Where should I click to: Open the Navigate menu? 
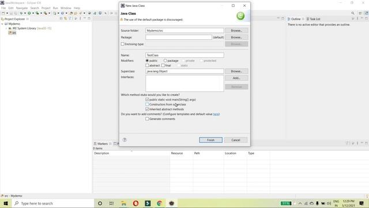[22, 8]
